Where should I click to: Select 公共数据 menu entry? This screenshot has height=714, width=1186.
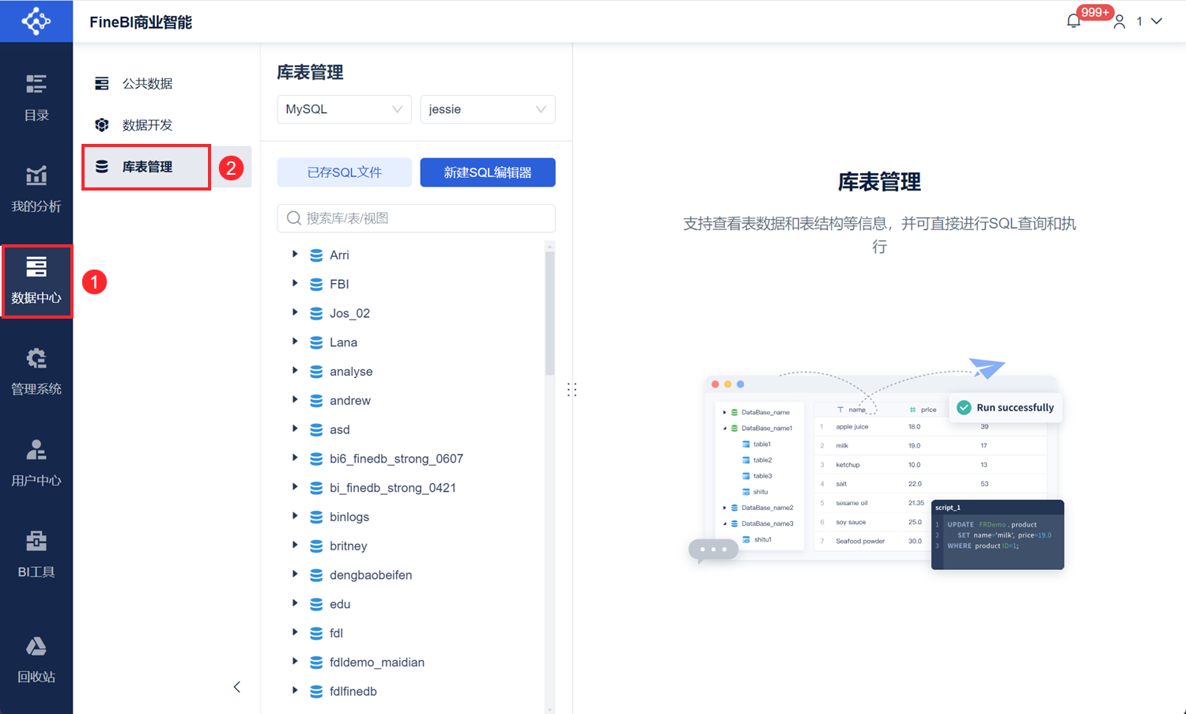[x=147, y=84]
